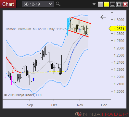Viewport: 129px width, 117px height.
Task: Maximize the Chart window
Action: coord(119,4)
